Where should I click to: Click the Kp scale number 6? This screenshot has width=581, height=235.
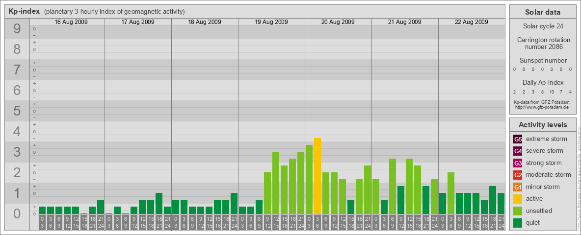17,90
